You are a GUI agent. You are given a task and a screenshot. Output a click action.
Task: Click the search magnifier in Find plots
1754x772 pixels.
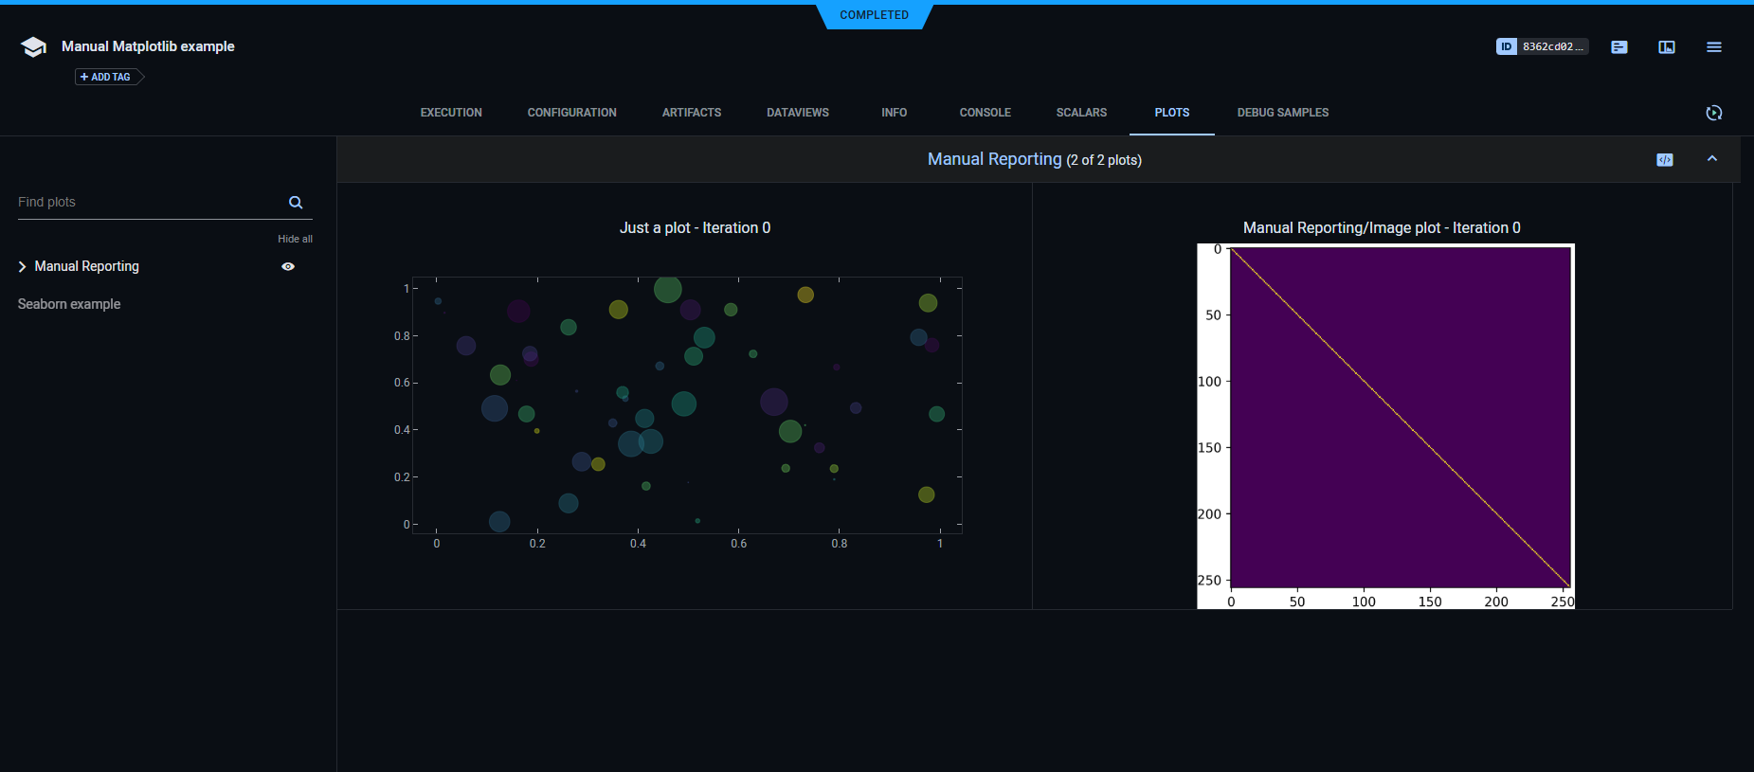(x=296, y=203)
